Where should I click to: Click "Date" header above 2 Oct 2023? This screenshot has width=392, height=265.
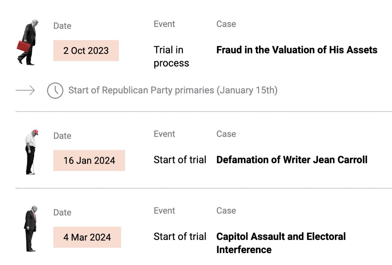coord(62,26)
